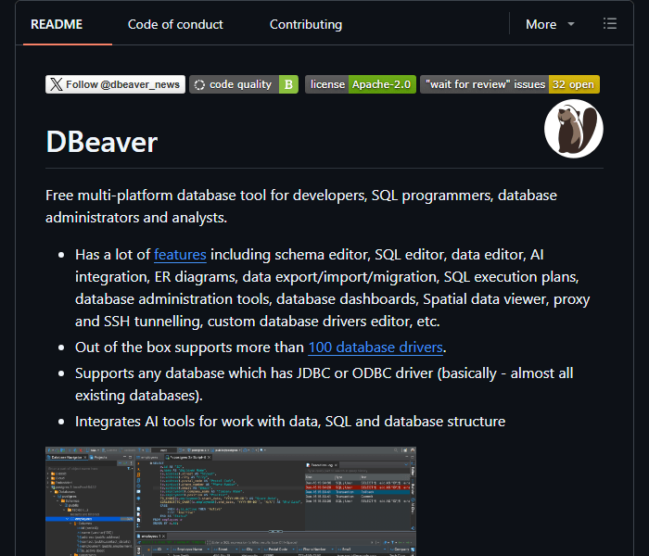This screenshot has width=649, height=556.
Task: Open the Contributing tab
Action: pos(306,24)
